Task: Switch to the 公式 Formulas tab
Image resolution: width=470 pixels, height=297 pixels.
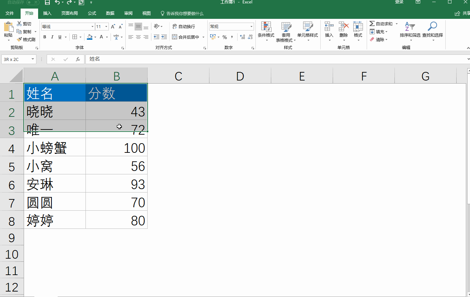Action: pyautogui.click(x=92, y=13)
